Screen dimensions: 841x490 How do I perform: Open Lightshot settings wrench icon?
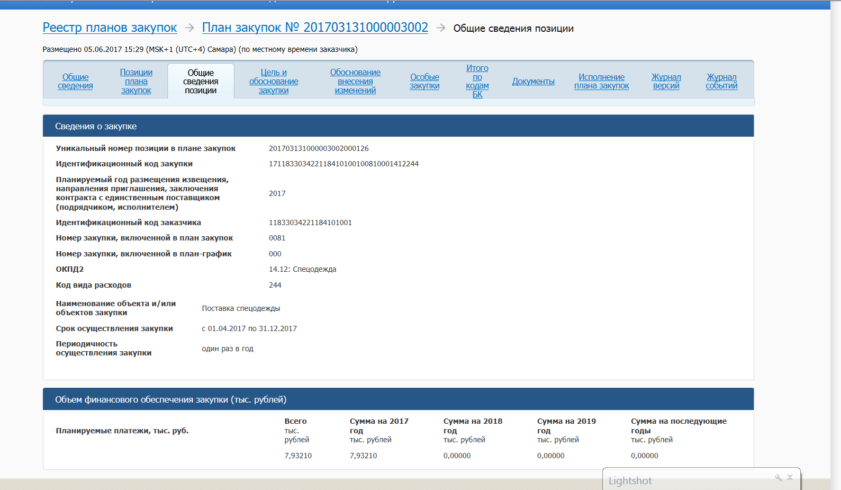pyautogui.click(x=777, y=477)
